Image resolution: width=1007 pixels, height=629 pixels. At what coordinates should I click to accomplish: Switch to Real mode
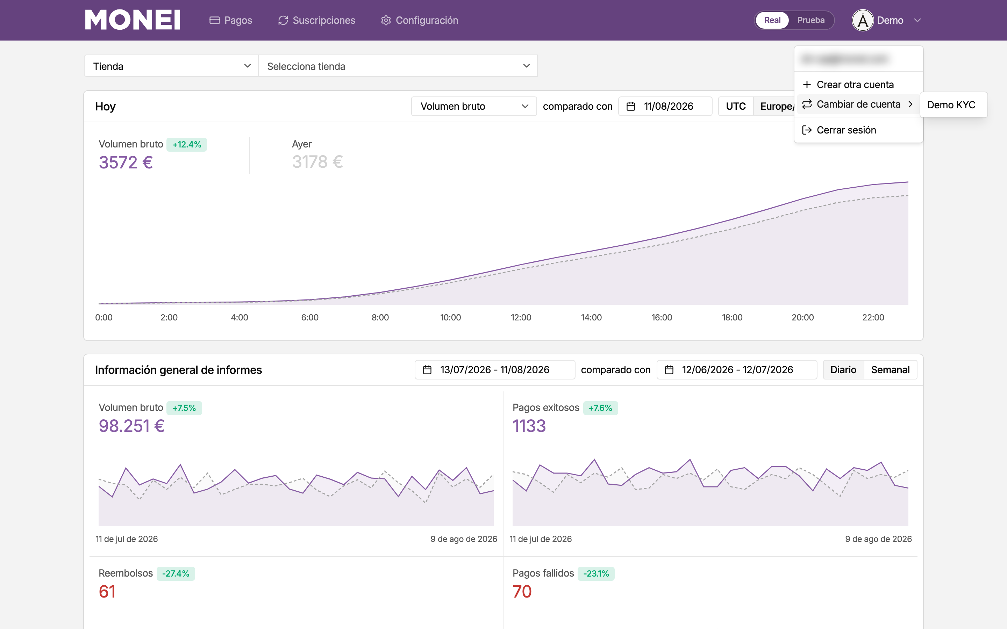point(772,20)
